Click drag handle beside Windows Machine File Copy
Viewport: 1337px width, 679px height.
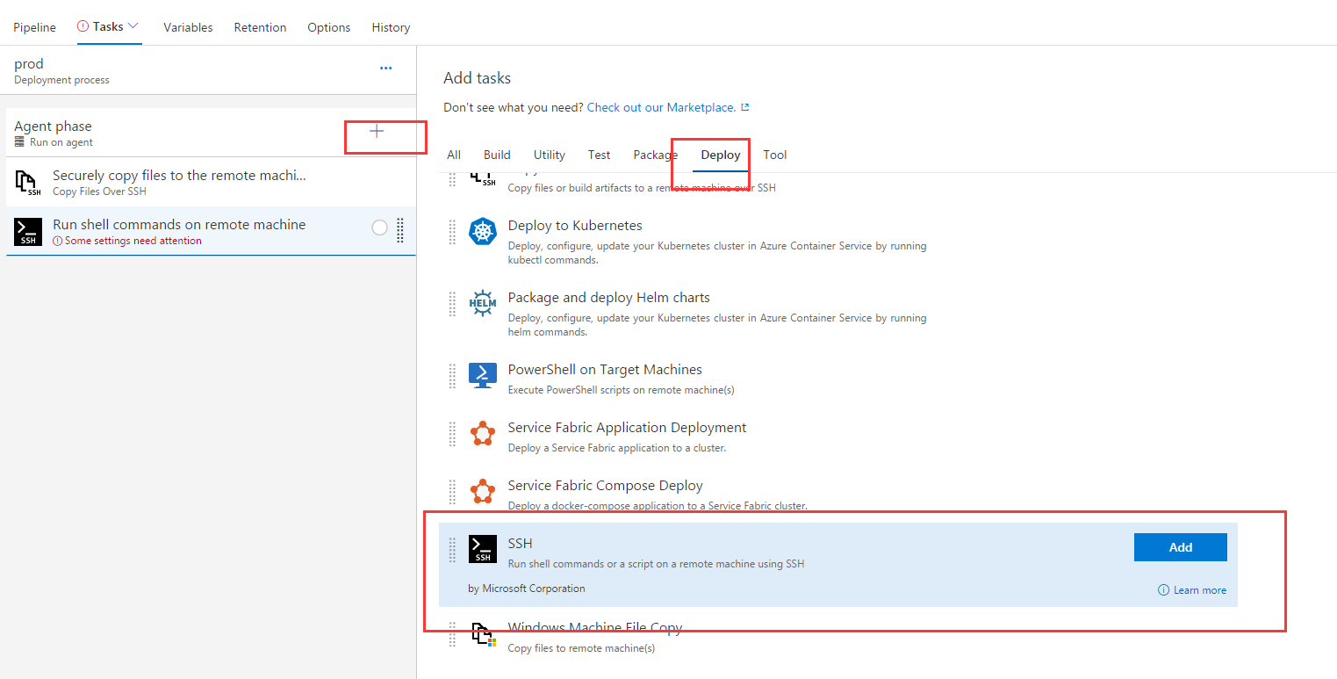pos(453,634)
